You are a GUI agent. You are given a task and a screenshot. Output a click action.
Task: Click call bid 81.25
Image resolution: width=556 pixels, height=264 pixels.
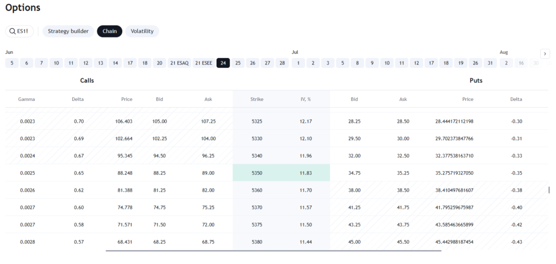160,190
